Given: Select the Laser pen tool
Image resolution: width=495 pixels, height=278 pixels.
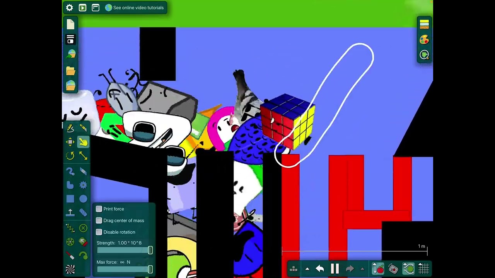Looking at the screenshot, I should (x=70, y=256).
